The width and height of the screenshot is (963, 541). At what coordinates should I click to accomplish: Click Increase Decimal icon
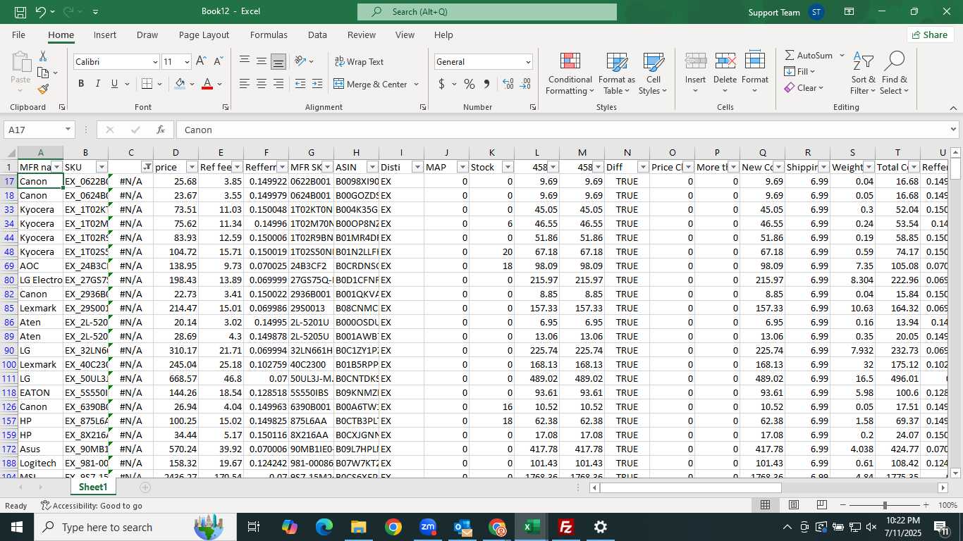pyautogui.click(x=508, y=84)
